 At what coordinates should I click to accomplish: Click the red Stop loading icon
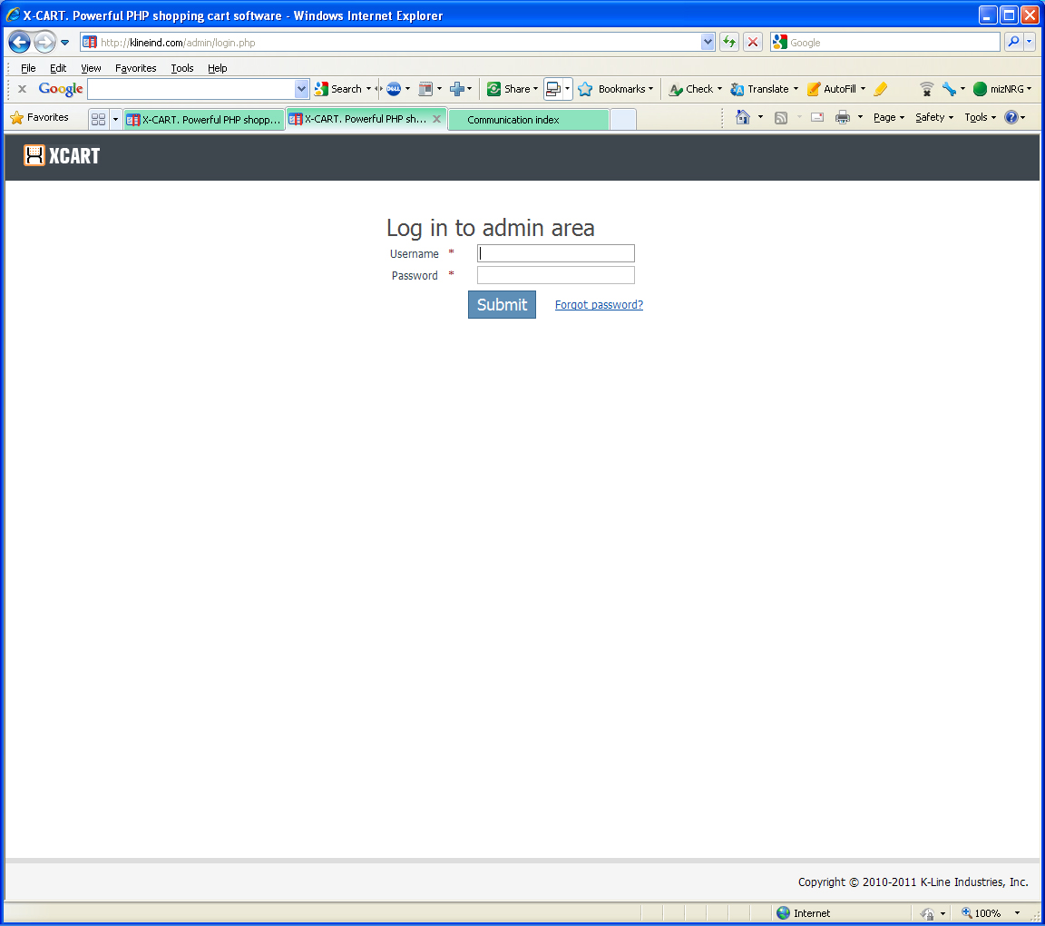(x=753, y=42)
